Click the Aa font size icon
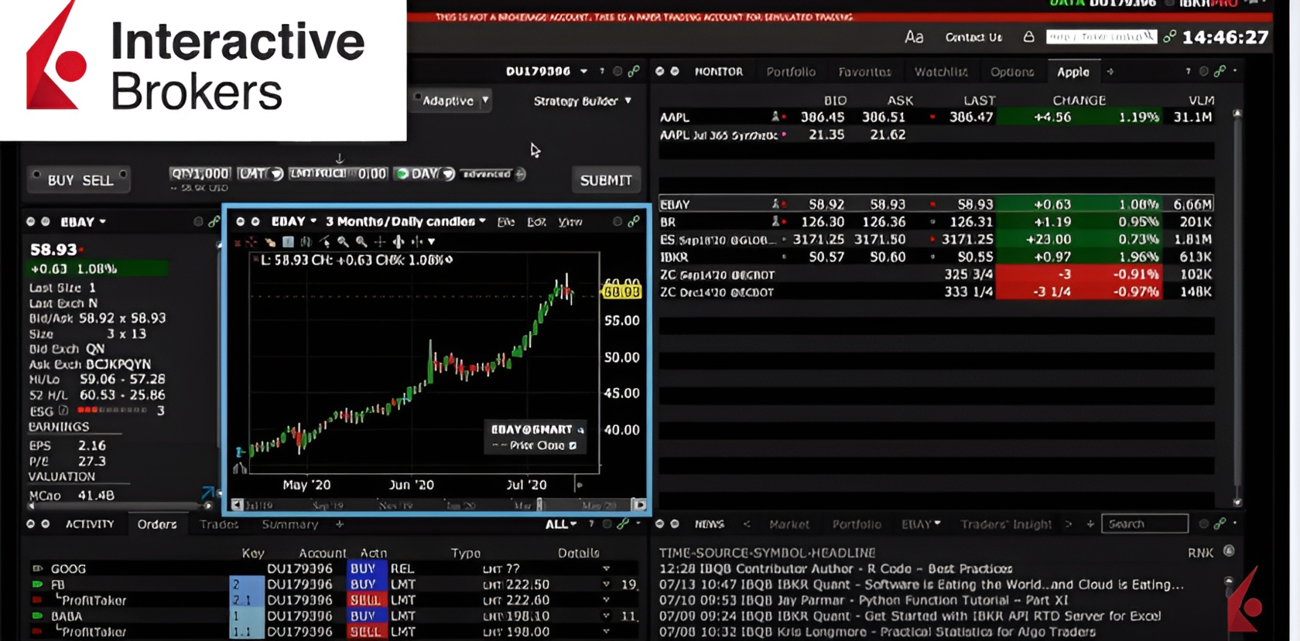 (914, 37)
